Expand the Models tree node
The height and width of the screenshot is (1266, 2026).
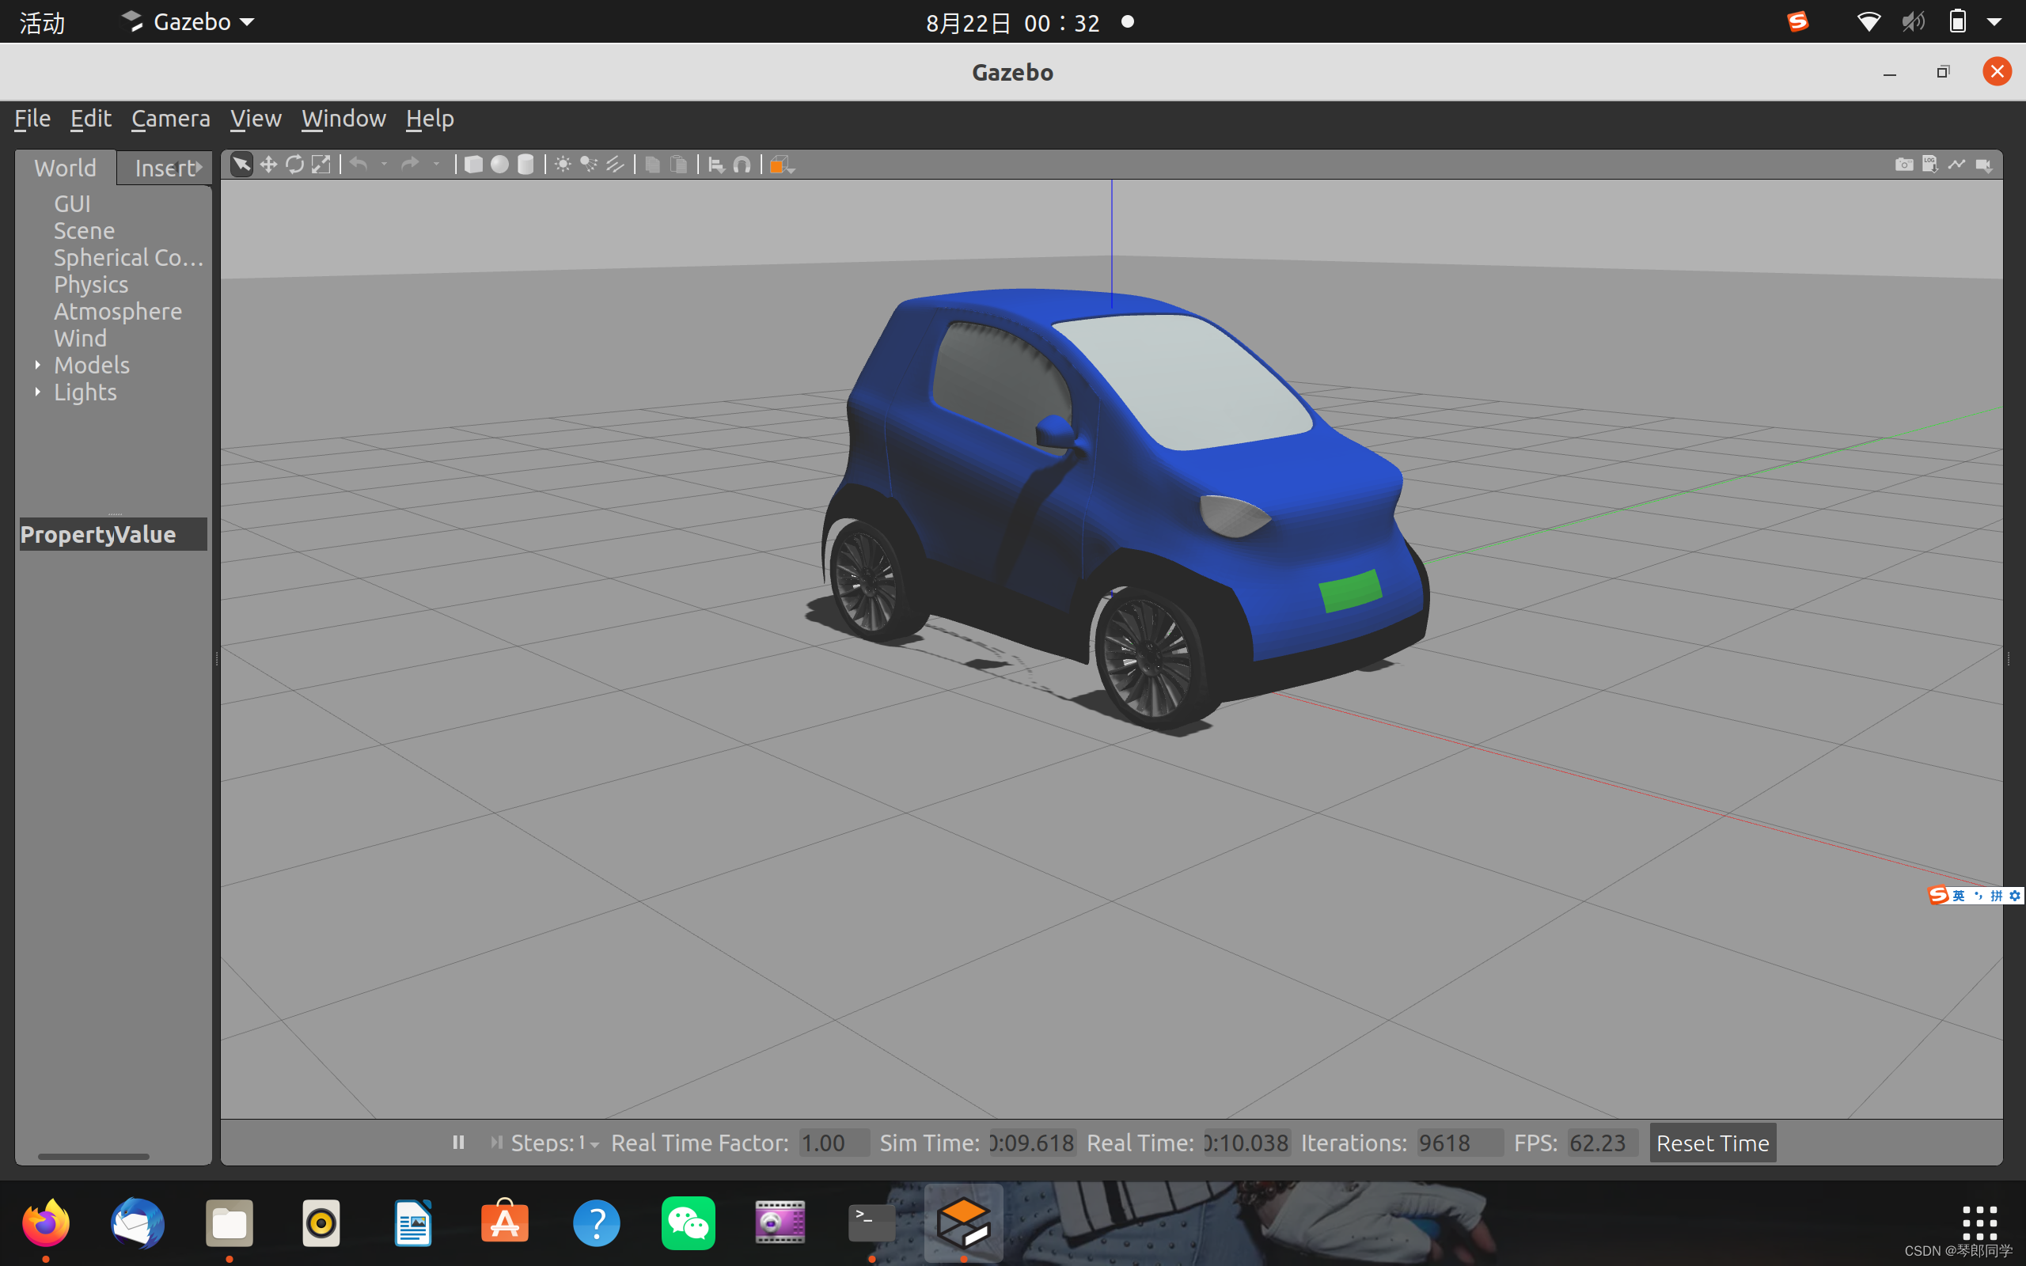pyautogui.click(x=38, y=365)
